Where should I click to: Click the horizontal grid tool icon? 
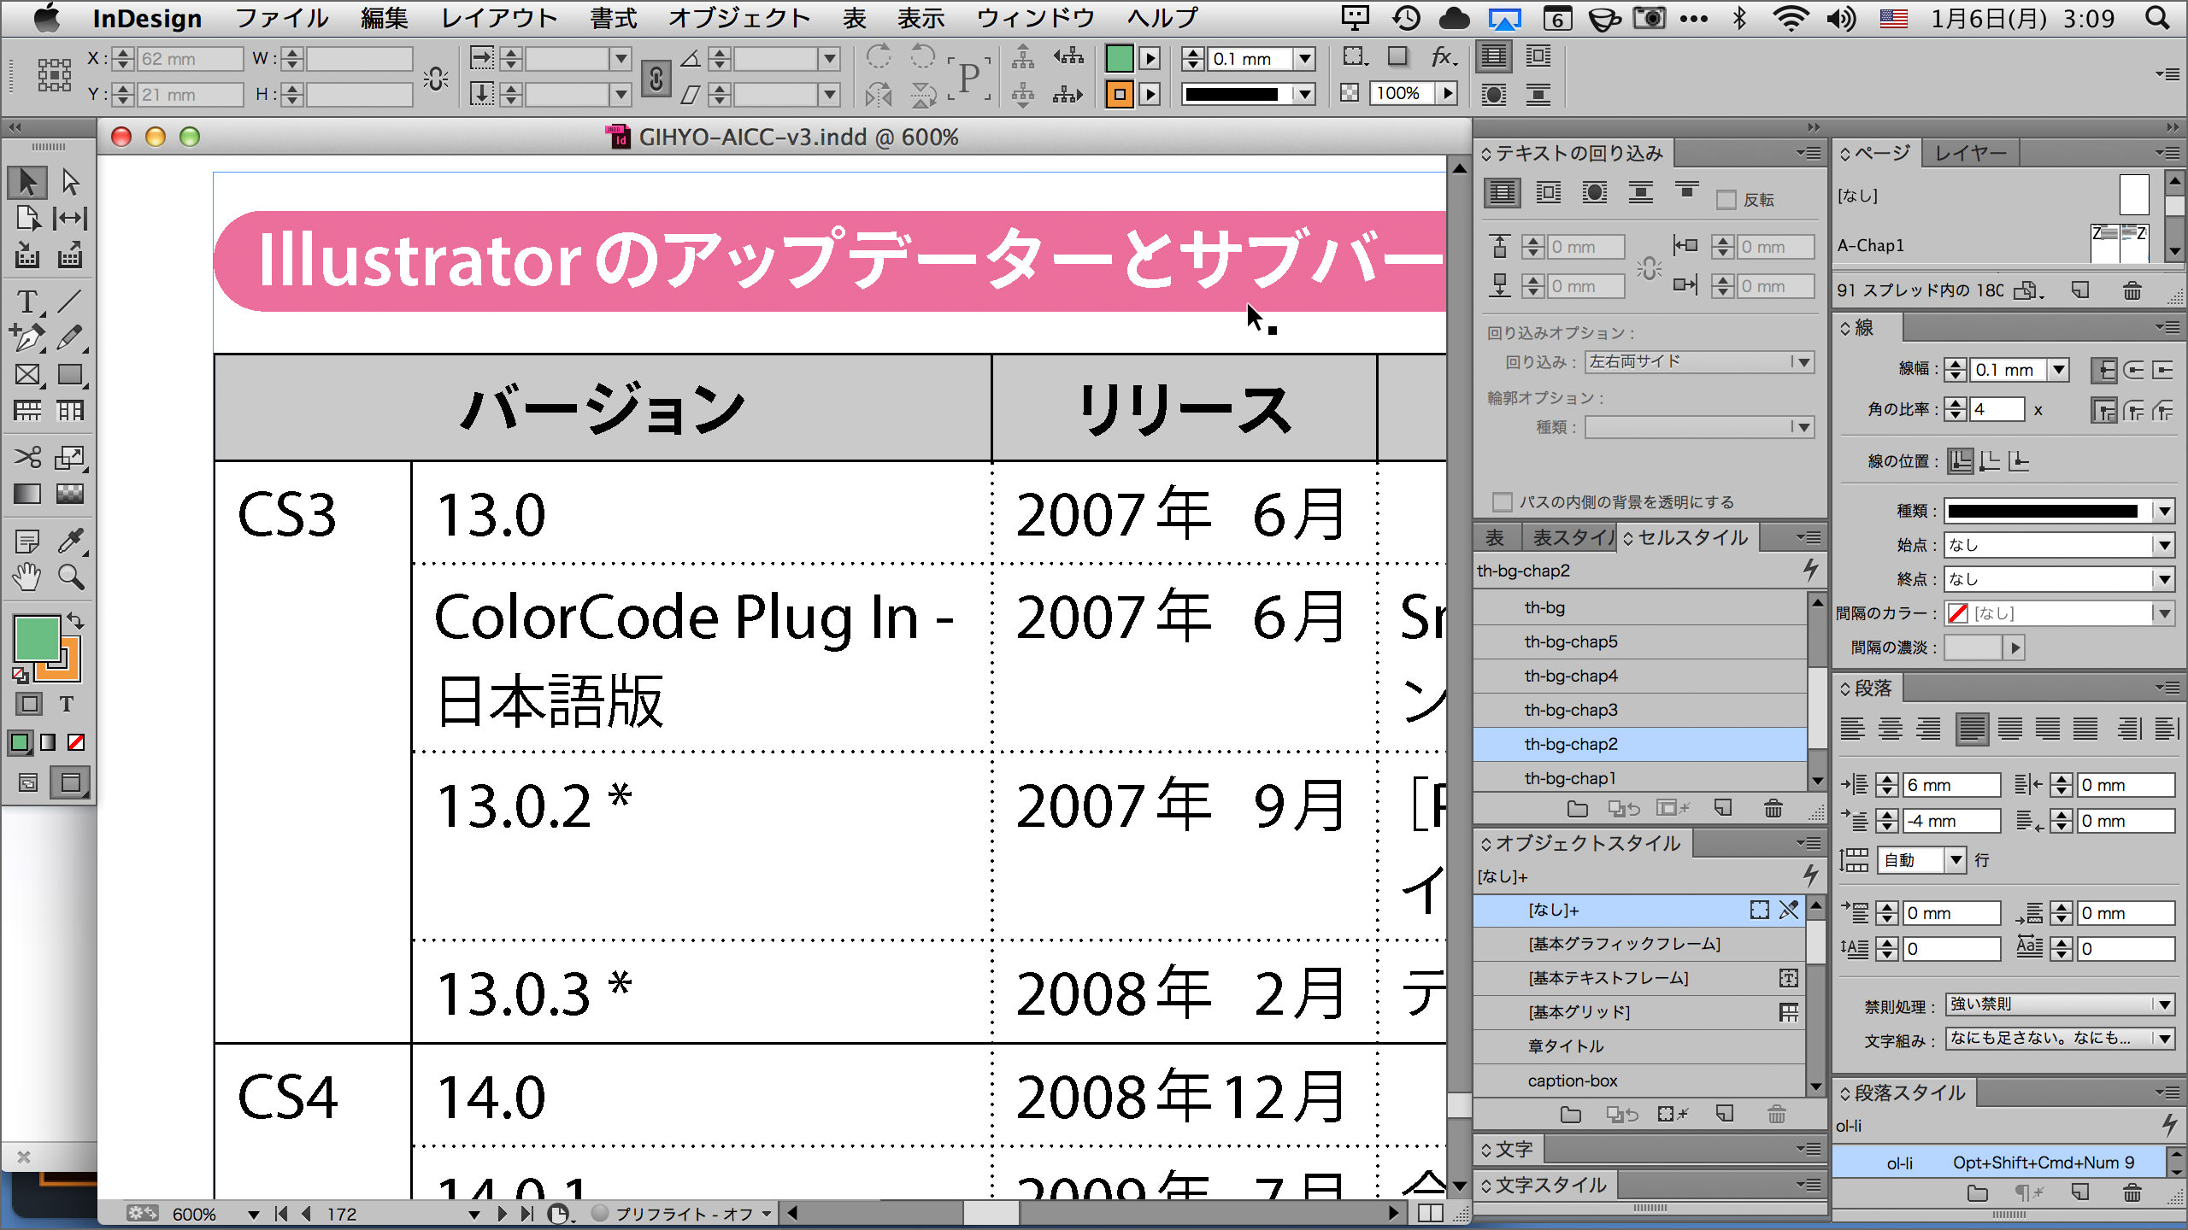(x=27, y=411)
